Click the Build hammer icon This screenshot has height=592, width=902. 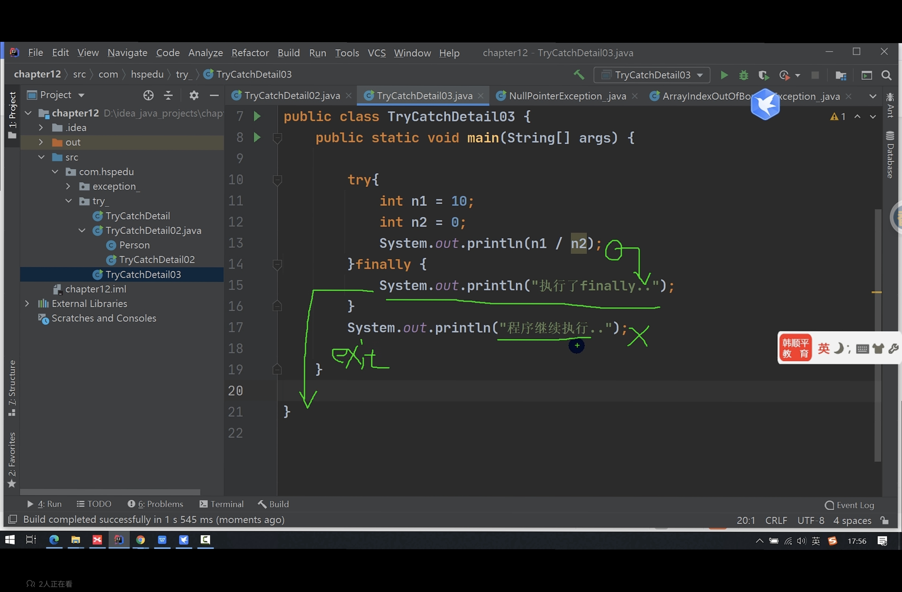[579, 75]
